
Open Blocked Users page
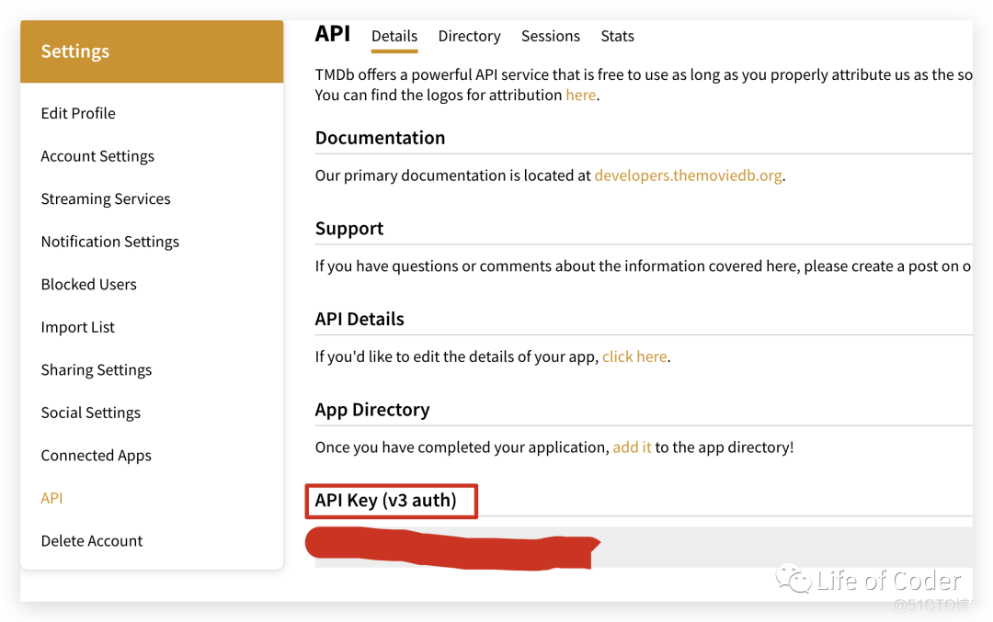[89, 284]
